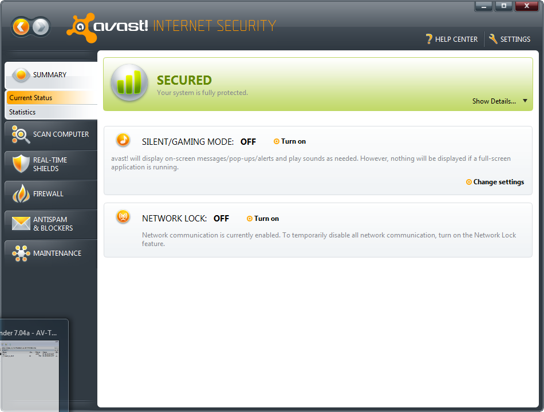Select the Current Status sub-tab
Screen dimensions: 544x412
pos(31,98)
